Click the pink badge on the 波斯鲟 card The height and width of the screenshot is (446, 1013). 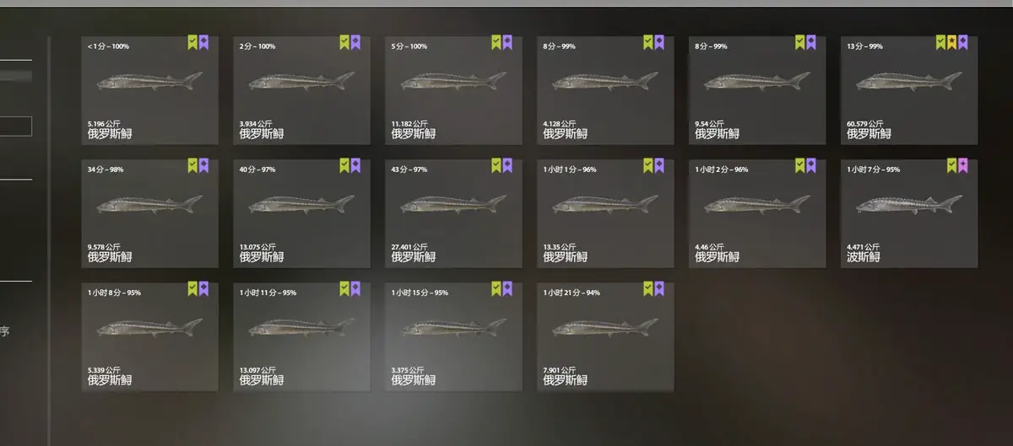click(x=963, y=165)
